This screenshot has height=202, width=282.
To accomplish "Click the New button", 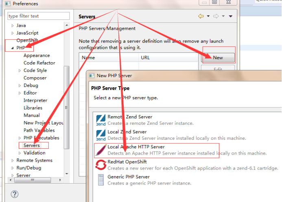I will pos(218,58).
